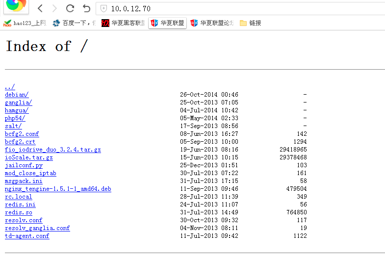This screenshot has height=256, width=385.
Task: Open the ganglia/ directory
Action: click(19, 102)
